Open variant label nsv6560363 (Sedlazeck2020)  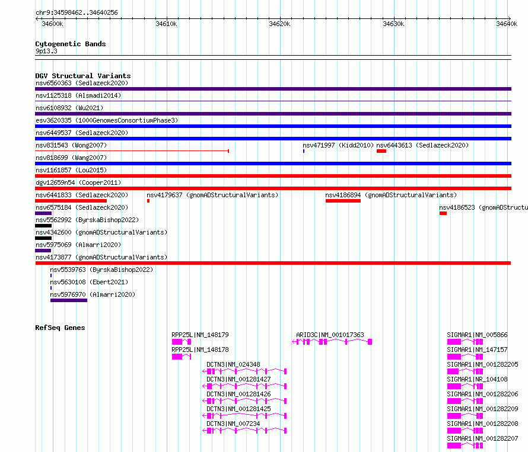point(81,83)
